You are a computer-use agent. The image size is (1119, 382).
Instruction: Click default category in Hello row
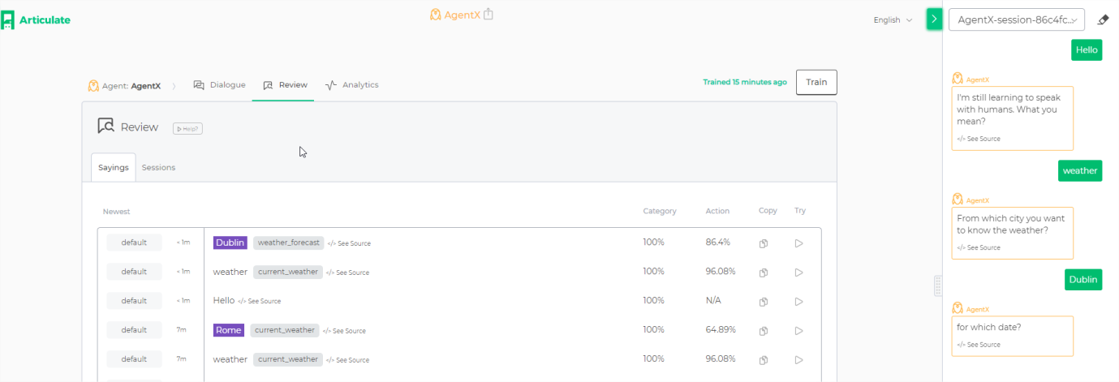click(134, 300)
